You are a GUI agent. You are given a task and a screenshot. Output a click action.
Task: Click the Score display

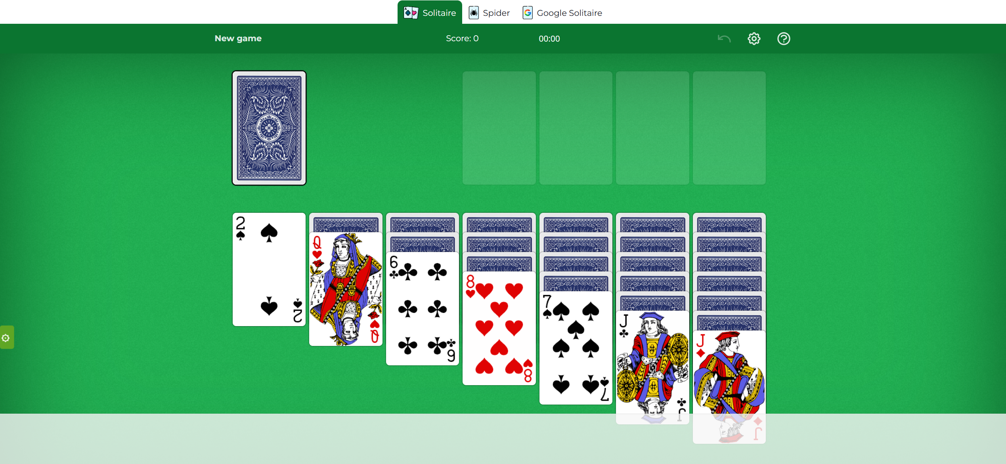(x=462, y=38)
